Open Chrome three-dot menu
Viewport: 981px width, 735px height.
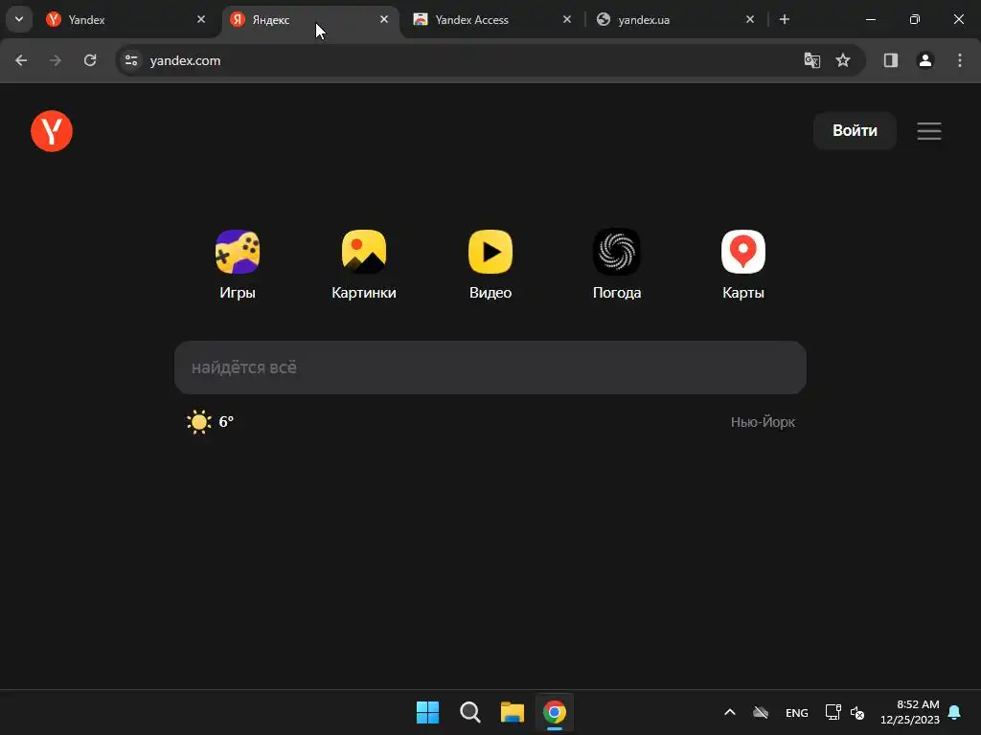tap(960, 60)
